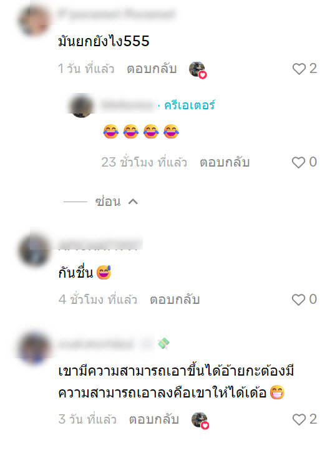Screen dimensions: 335x453
Task: Click the "ครีเอเตอร์" creator label
Action: (x=190, y=105)
